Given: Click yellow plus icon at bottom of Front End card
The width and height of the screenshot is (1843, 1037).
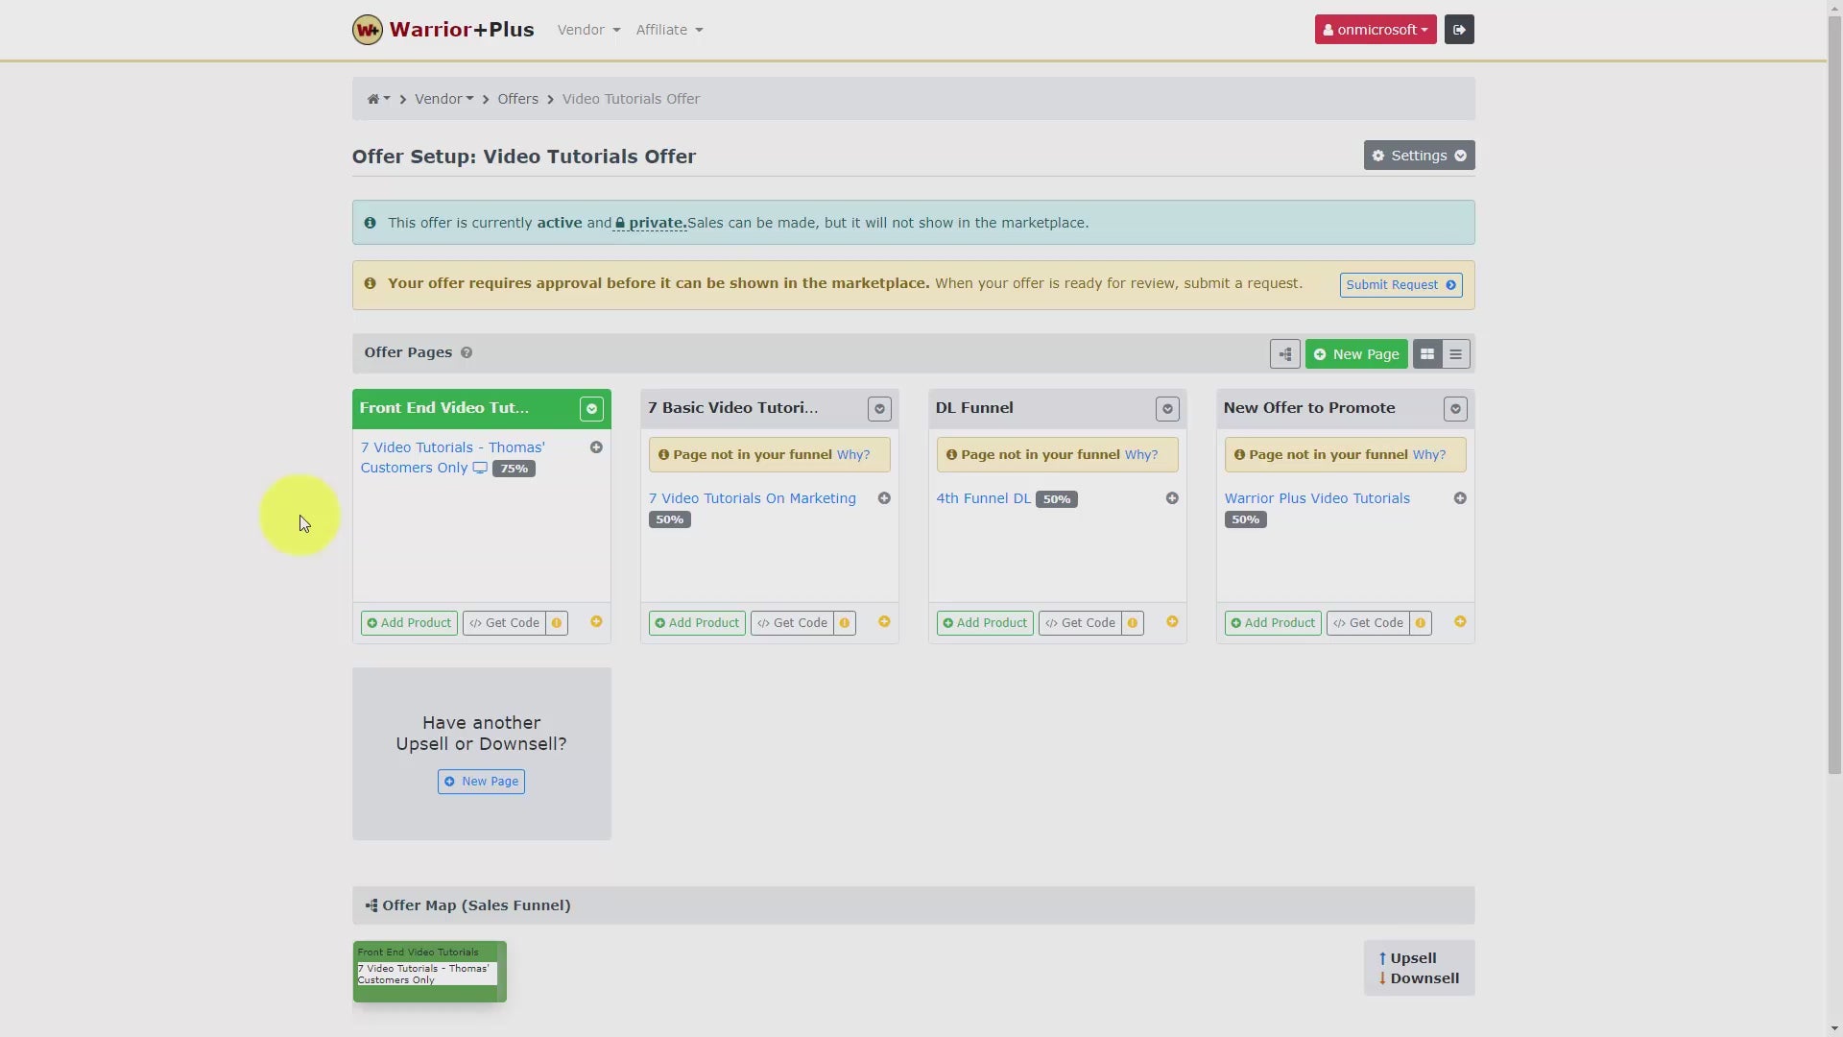Looking at the screenshot, I should click(596, 622).
